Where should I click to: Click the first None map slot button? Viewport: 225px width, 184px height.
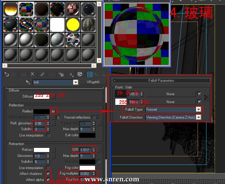click(170, 94)
